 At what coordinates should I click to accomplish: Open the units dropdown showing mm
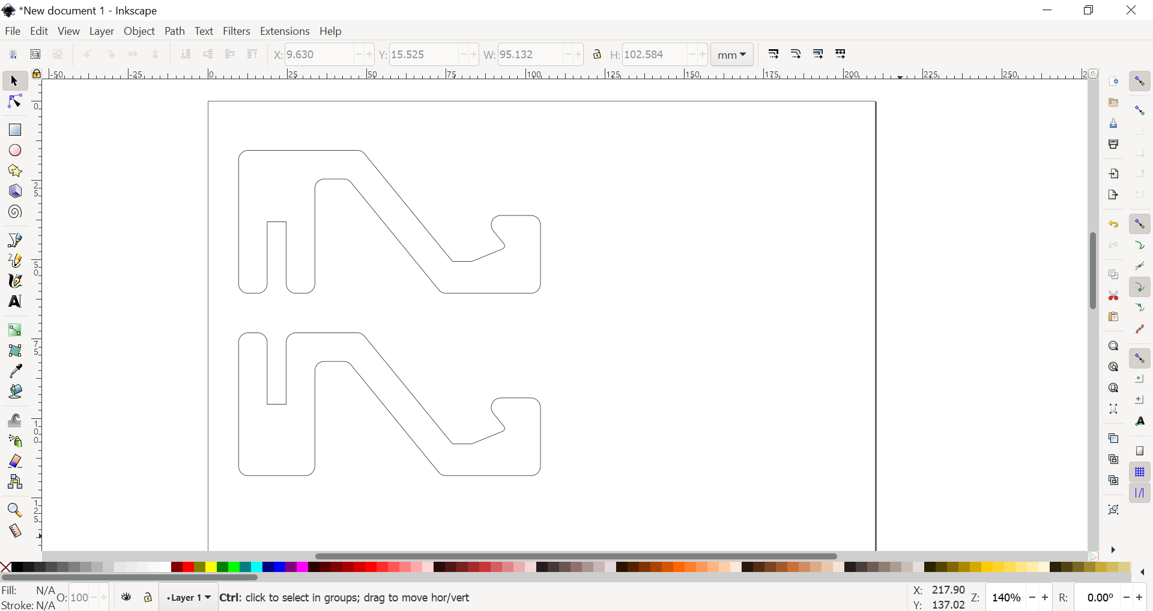pos(731,54)
